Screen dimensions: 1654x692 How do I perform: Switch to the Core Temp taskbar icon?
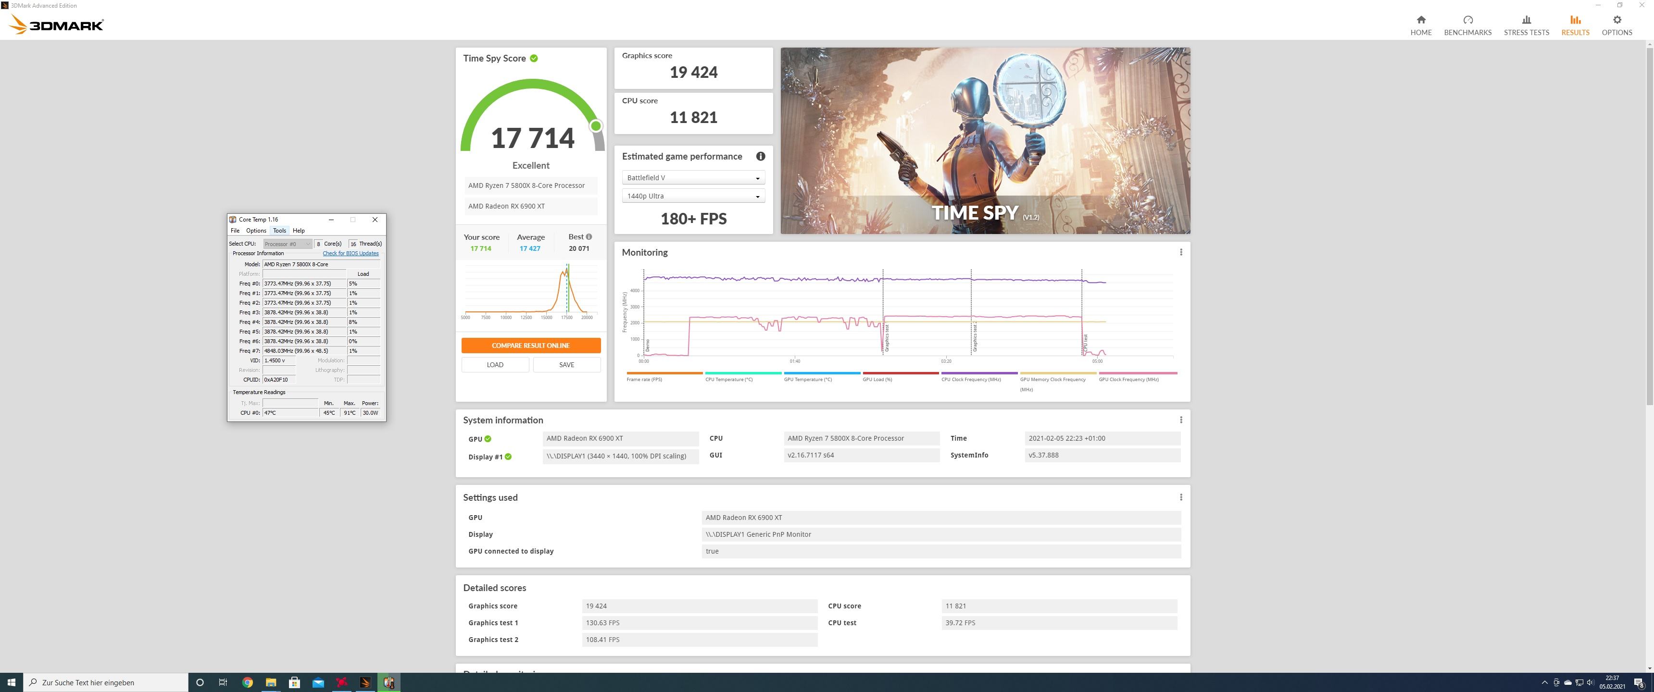coord(389,682)
